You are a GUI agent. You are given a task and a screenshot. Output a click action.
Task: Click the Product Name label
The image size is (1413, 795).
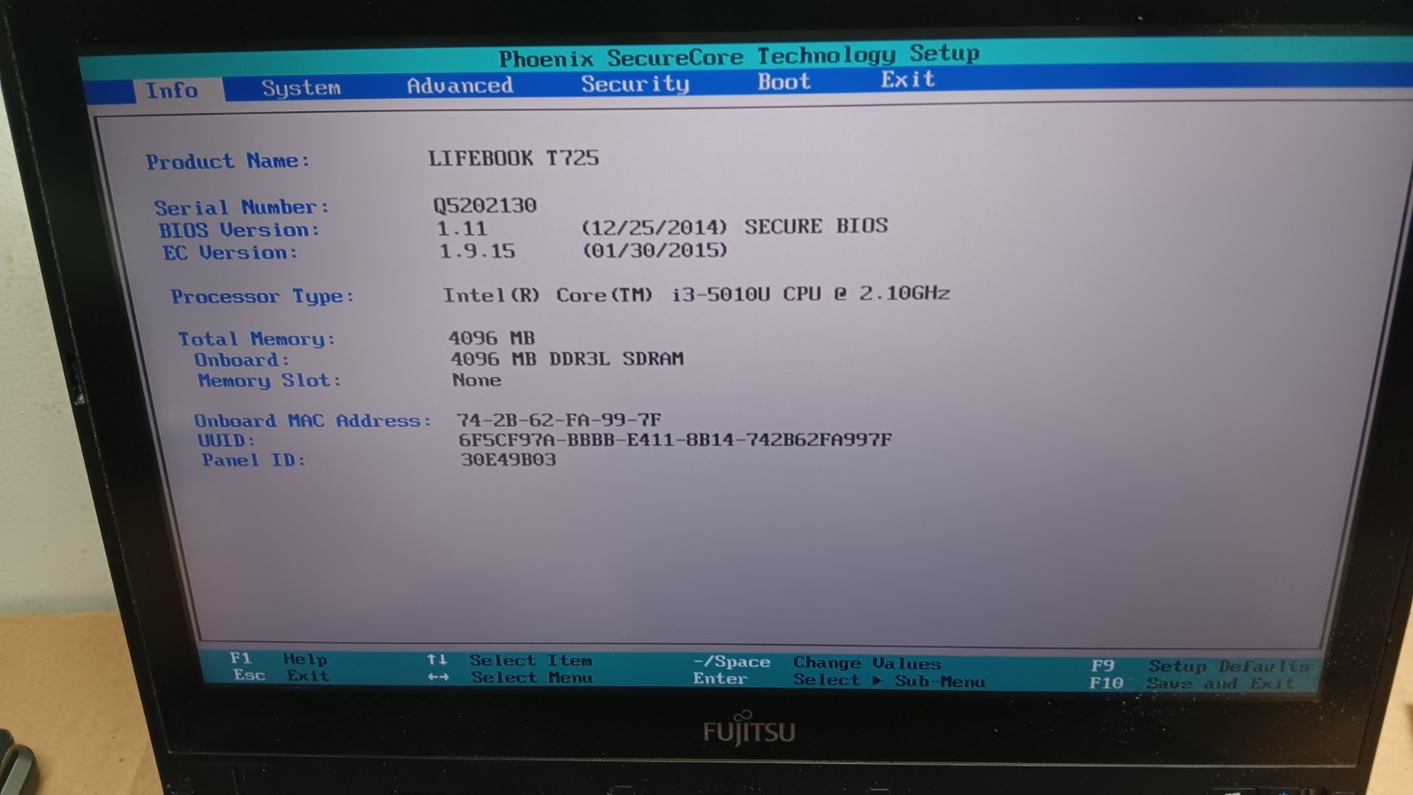click(x=228, y=162)
